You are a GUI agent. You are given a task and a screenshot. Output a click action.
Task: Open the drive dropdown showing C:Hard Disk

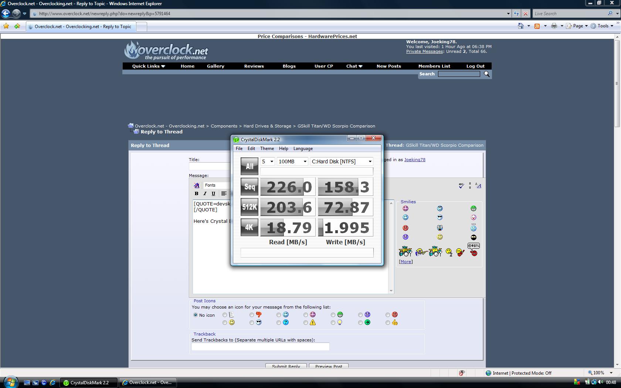[x=342, y=161]
